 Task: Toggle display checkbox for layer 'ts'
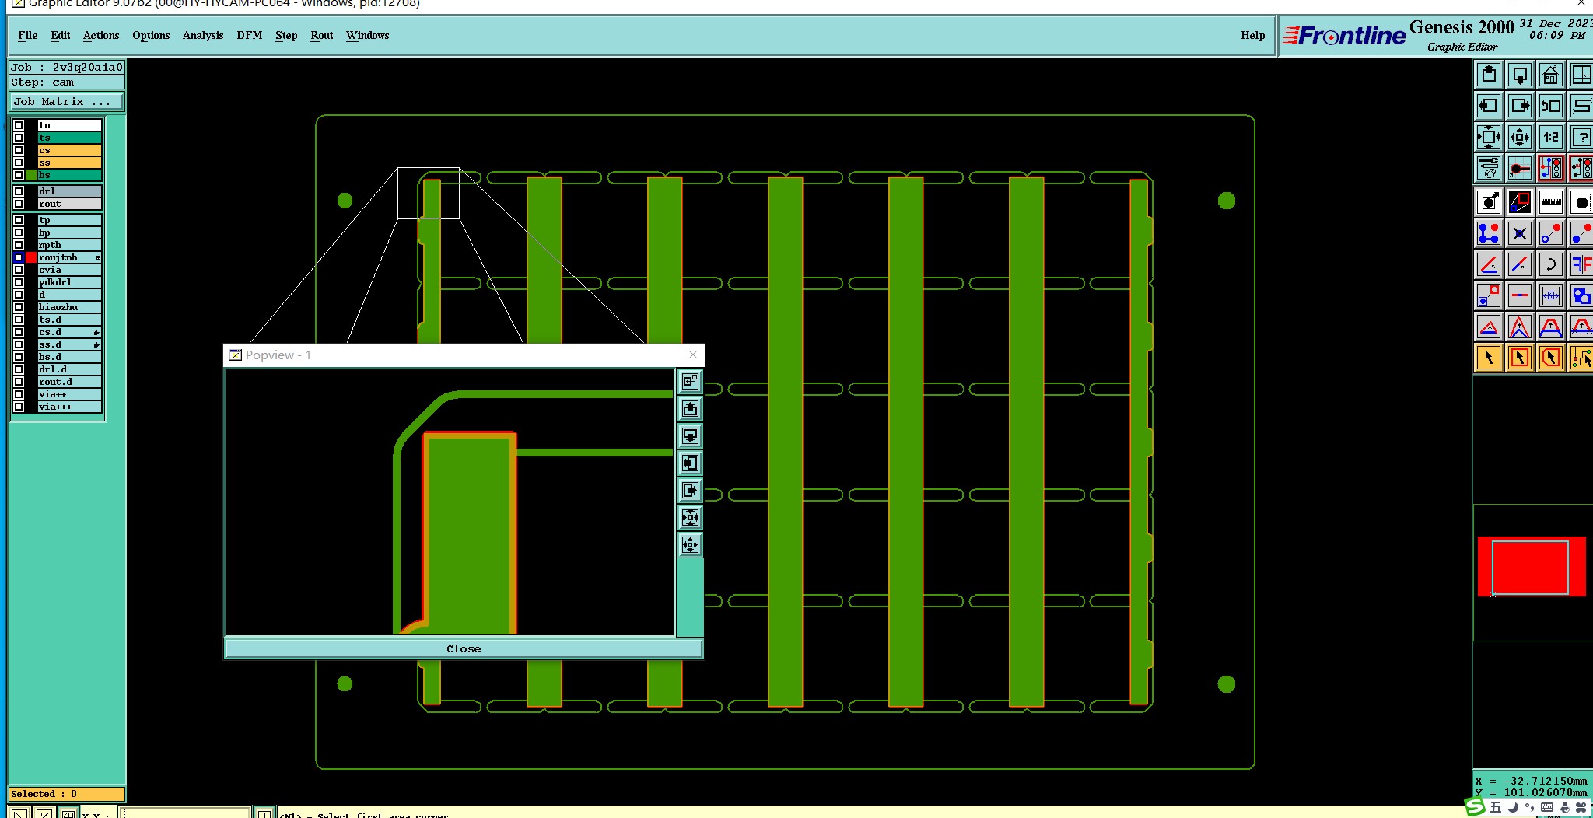pyautogui.click(x=19, y=138)
